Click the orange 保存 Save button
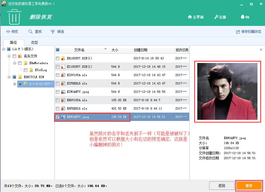The height and width of the screenshot is (192, 265). point(249,186)
